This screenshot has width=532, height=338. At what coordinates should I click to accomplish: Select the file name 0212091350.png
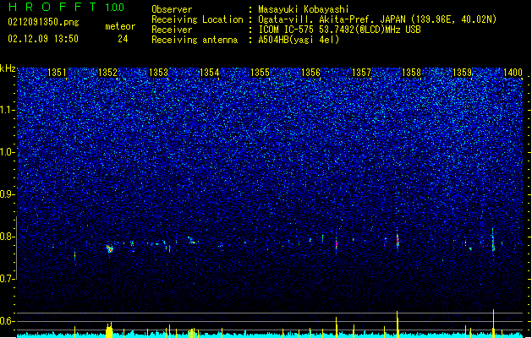[x=43, y=22]
